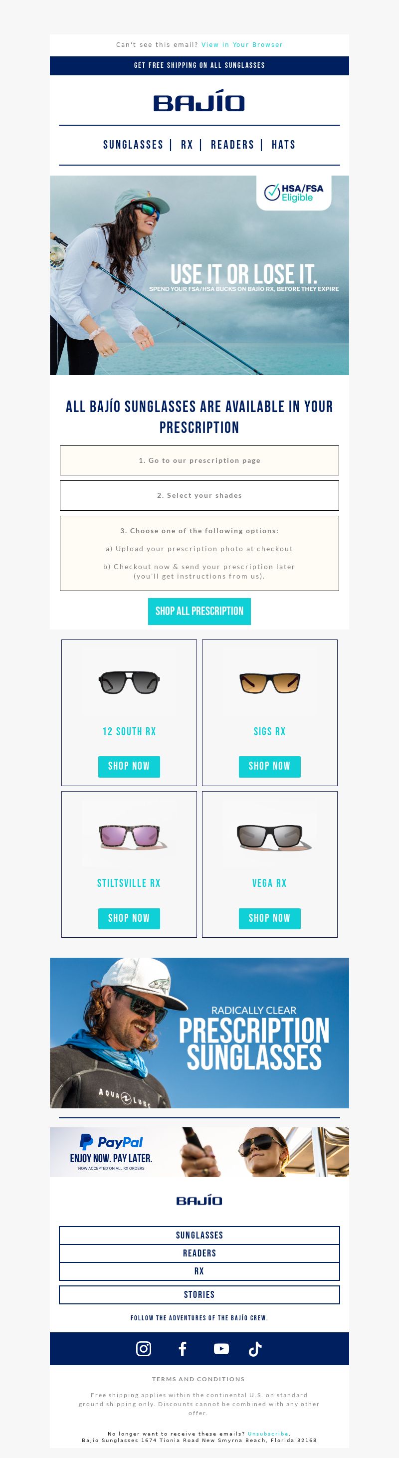Click View in Your Browser link

pyautogui.click(x=242, y=45)
